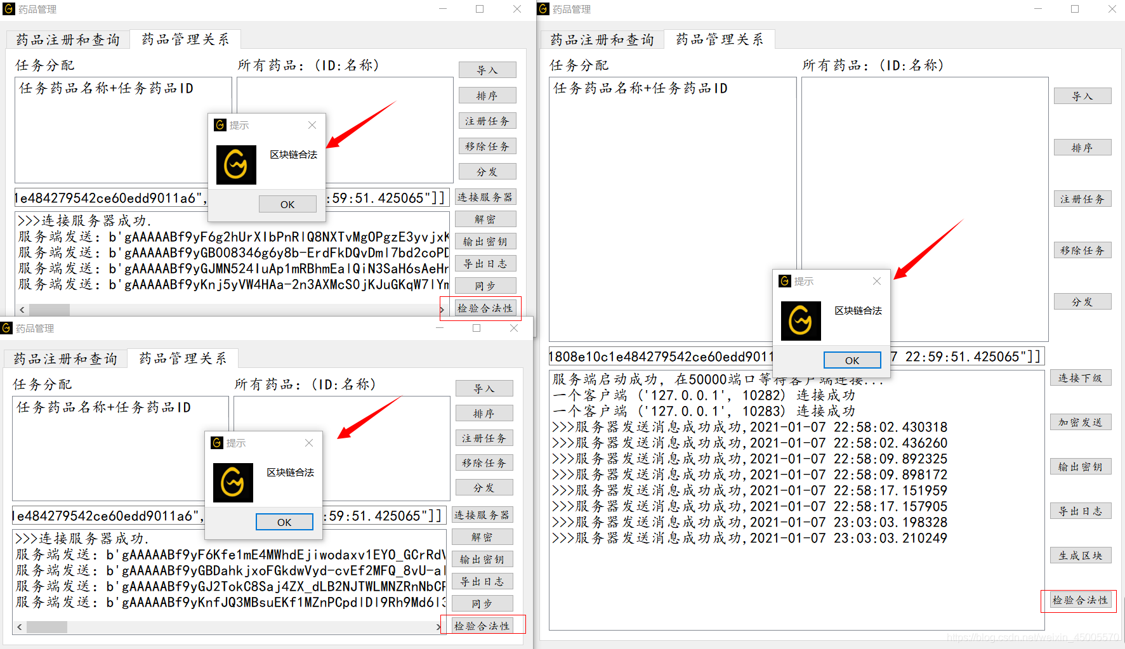The height and width of the screenshot is (649, 1125).
Task: Click 移除任务 button in bottom-left window
Action: tap(484, 462)
